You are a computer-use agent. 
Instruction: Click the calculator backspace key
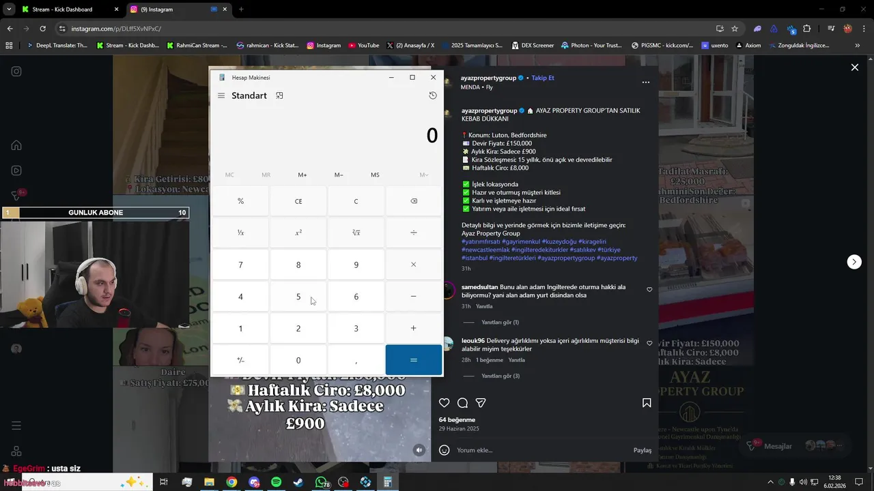click(414, 201)
